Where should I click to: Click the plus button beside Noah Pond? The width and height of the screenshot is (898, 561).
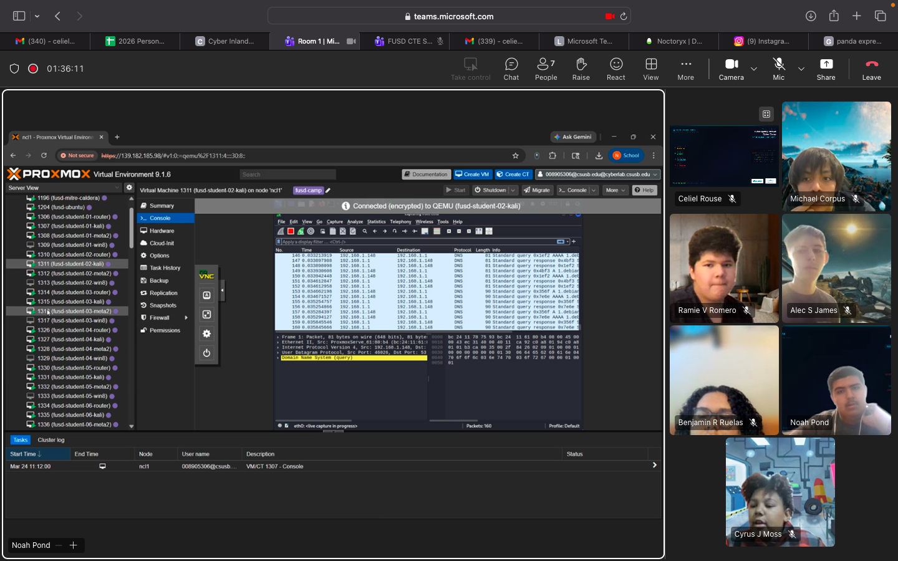click(x=73, y=545)
